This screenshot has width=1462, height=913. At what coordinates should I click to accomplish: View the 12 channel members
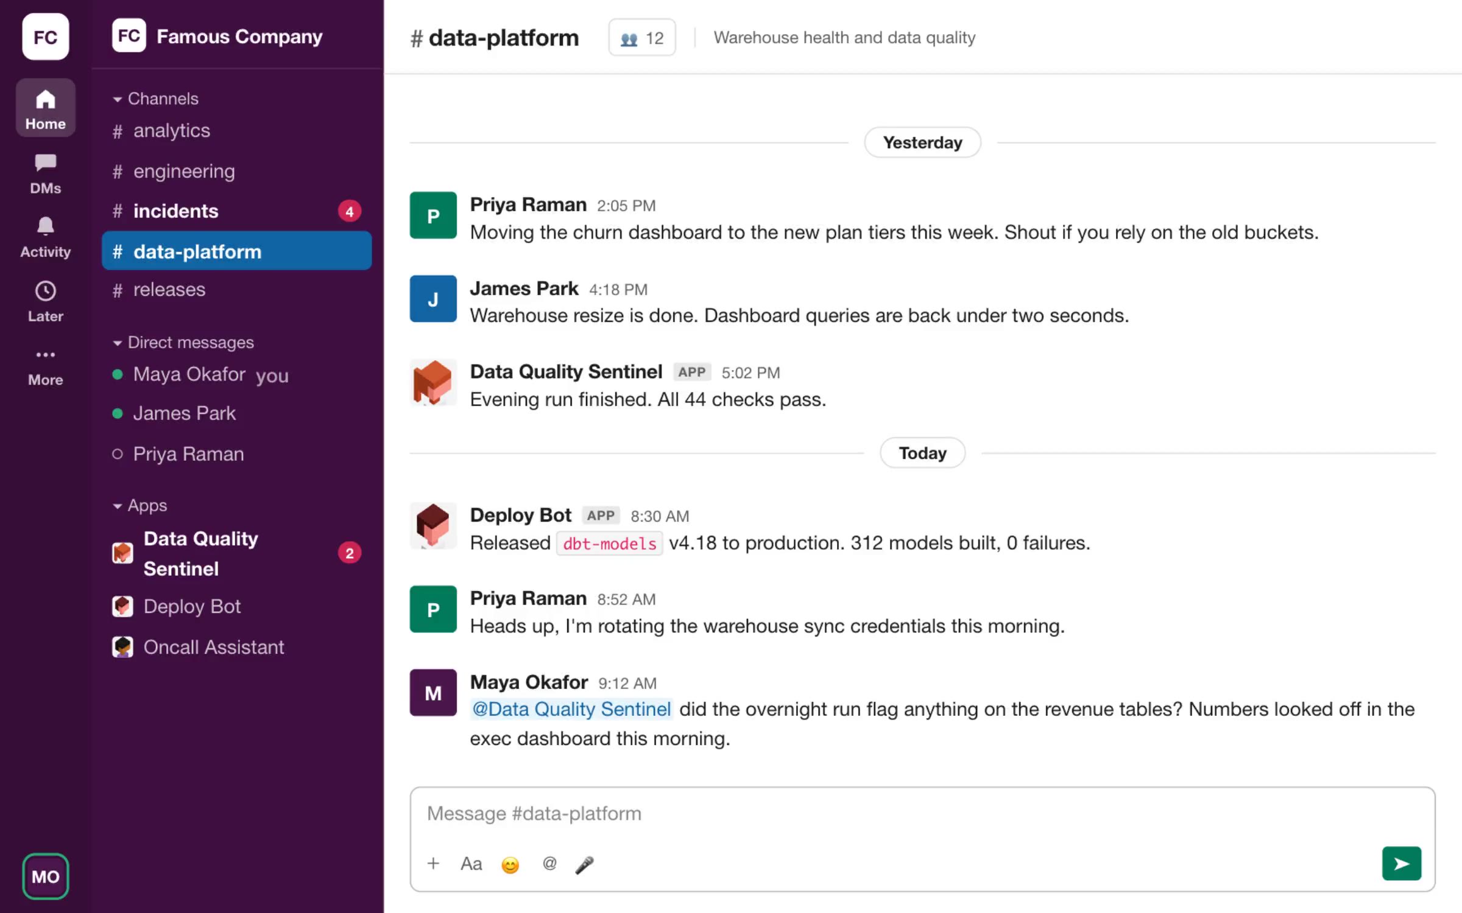(x=642, y=38)
